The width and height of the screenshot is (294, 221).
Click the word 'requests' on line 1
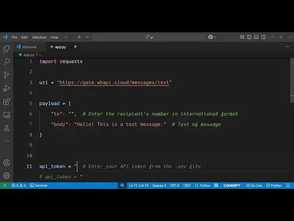click(71, 61)
